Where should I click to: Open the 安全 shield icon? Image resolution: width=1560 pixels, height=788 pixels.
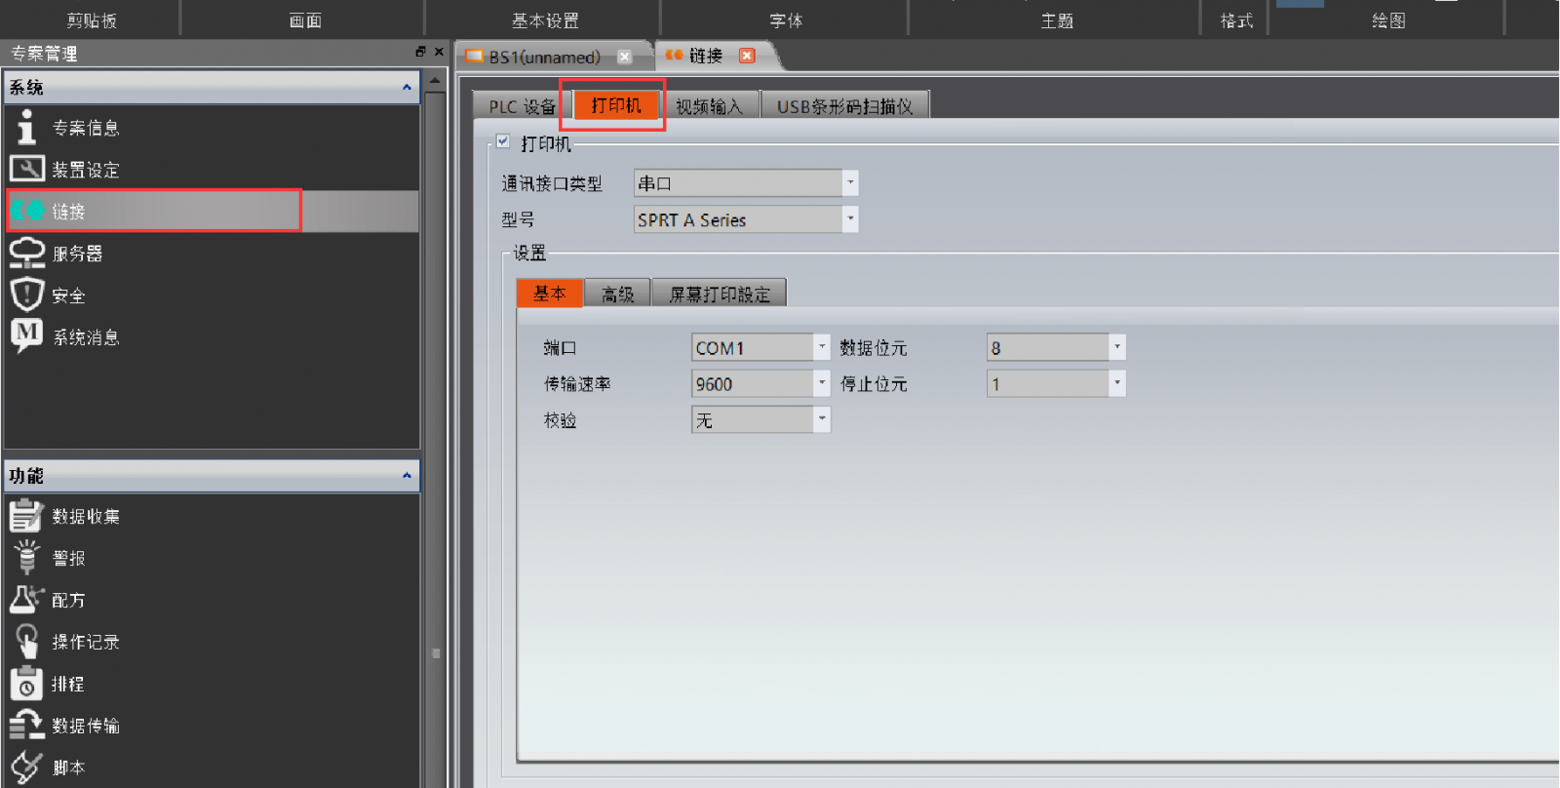tap(26, 295)
